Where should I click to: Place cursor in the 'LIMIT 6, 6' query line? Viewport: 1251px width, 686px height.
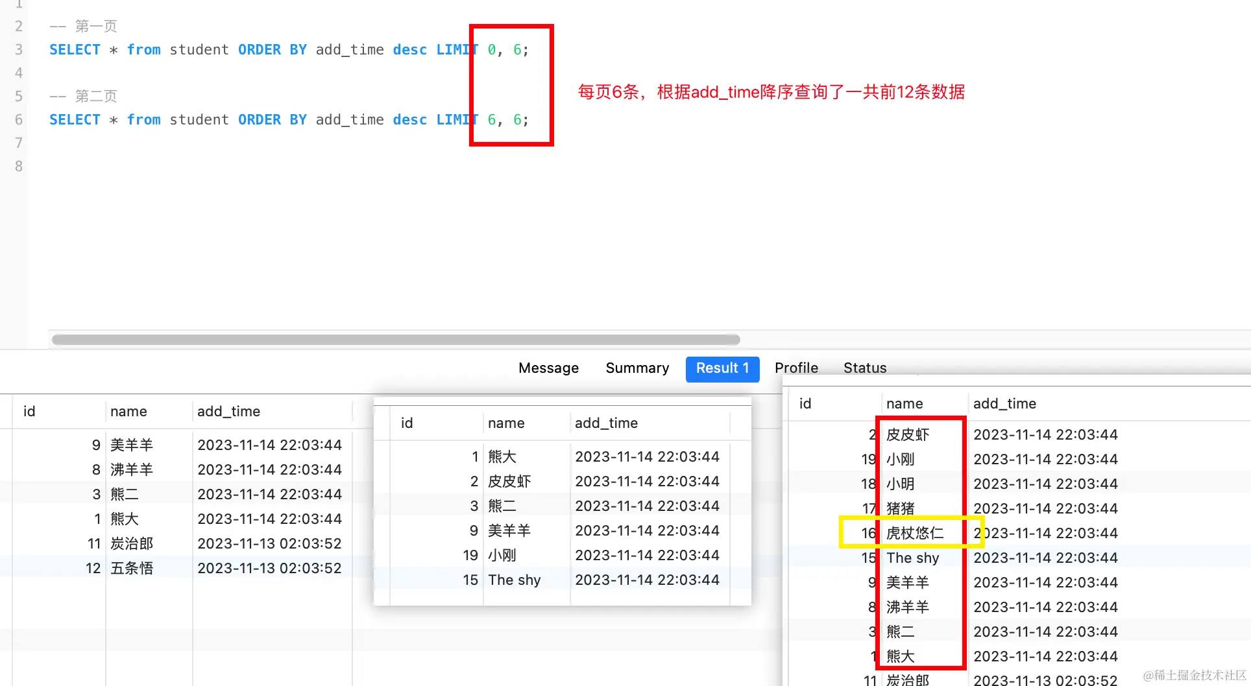click(x=289, y=120)
